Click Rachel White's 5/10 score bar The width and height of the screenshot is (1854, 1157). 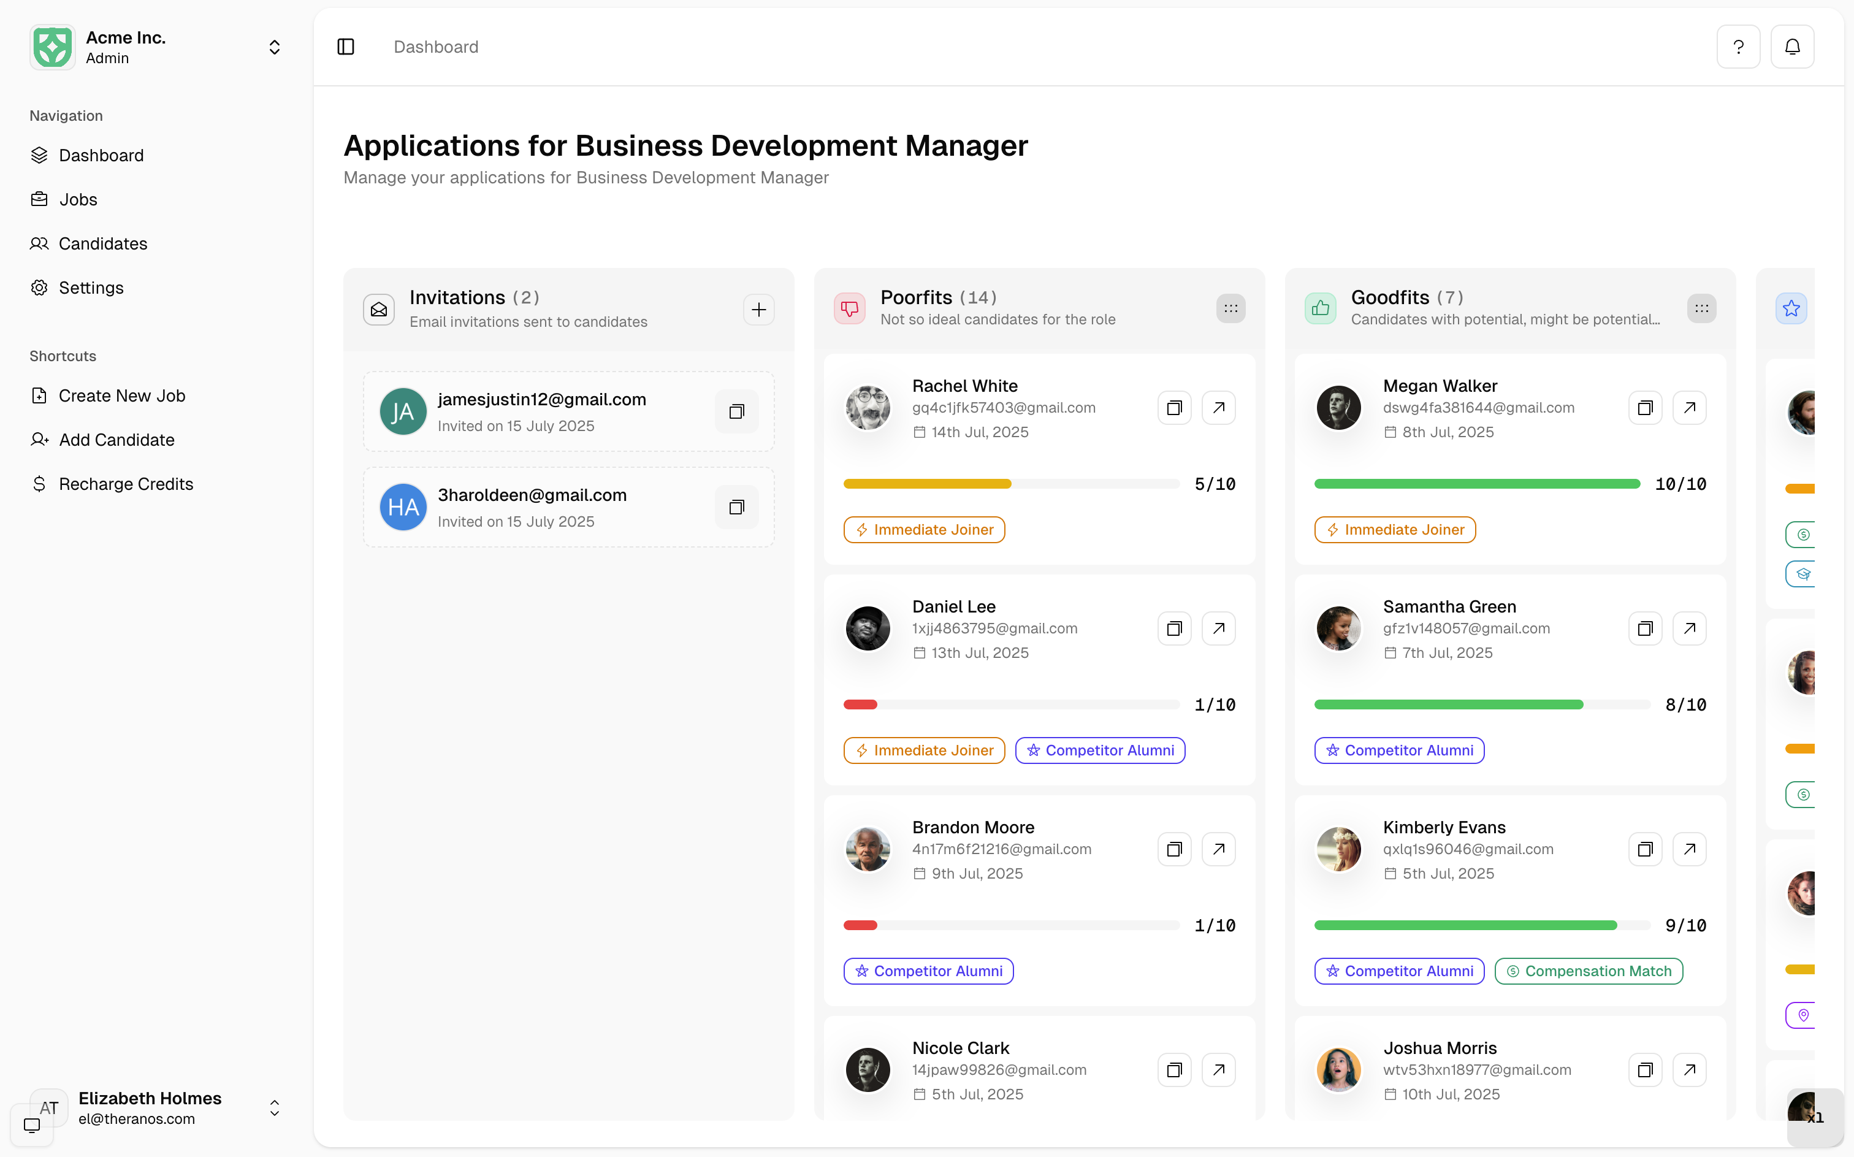coord(1011,484)
